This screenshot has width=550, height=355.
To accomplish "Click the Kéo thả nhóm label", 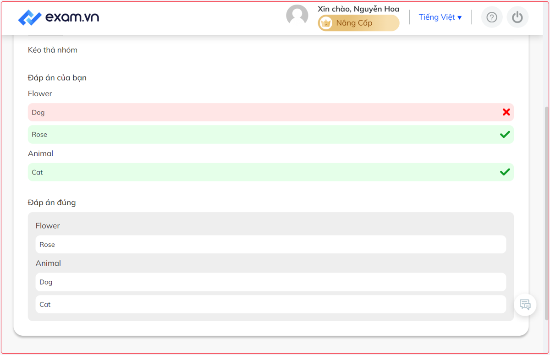I will click(53, 50).
